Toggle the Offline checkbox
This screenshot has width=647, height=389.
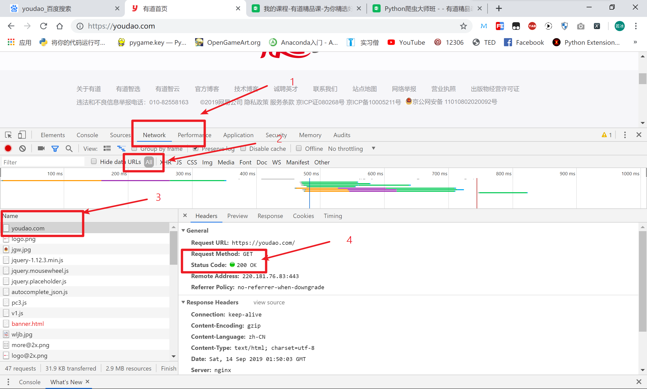(299, 148)
